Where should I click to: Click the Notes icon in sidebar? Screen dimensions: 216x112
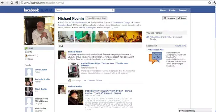[x=26, y=59]
